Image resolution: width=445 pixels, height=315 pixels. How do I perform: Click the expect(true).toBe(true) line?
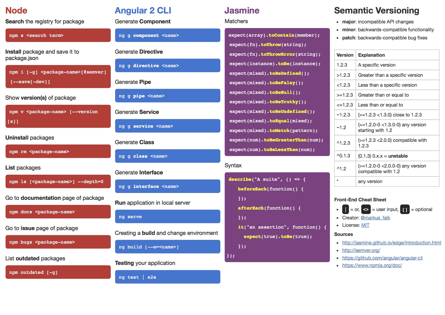278,237
